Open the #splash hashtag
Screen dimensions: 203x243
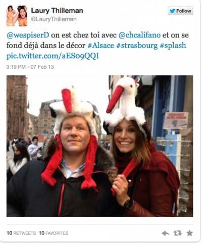click(173, 46)
